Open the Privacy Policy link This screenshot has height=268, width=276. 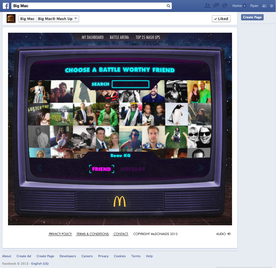click(60, 234)
